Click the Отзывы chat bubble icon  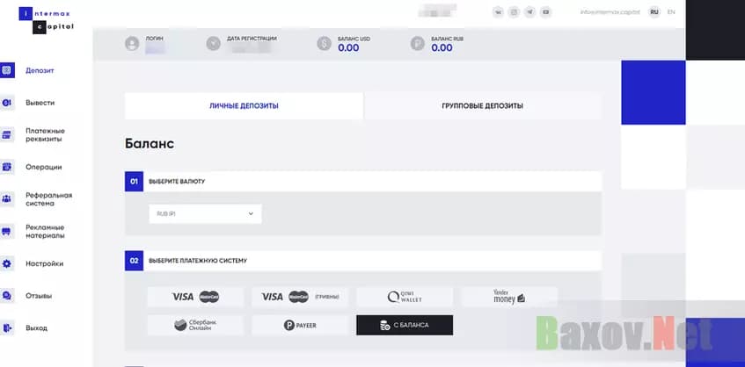click(x=7, y=296)
